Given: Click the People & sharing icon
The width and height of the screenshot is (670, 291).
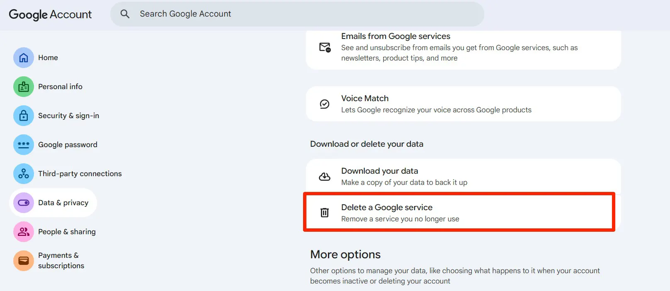Looking at the screenshot, I should (24, 232).
